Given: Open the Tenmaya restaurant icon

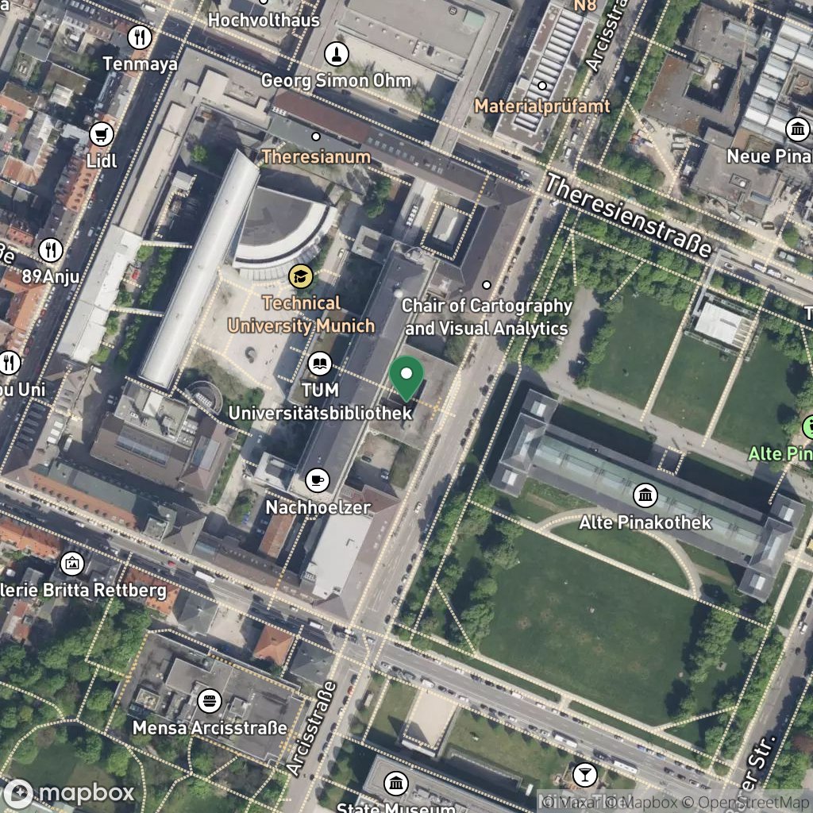Looking at the screenshot, I should pyautogui.click(x=140, y=37).
